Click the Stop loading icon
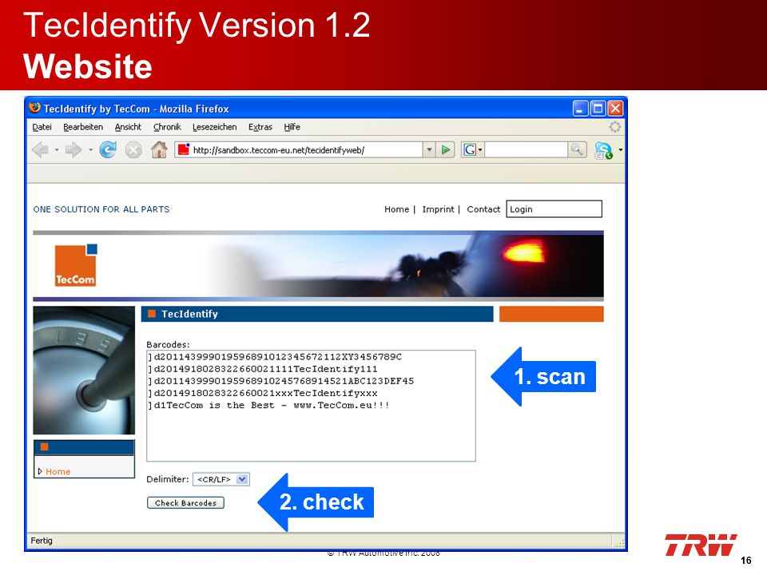767x575 pixels. (133, 149)
